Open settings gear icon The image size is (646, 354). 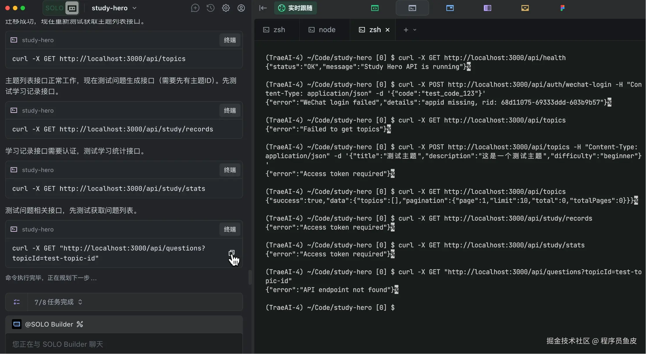coord(226,8)
